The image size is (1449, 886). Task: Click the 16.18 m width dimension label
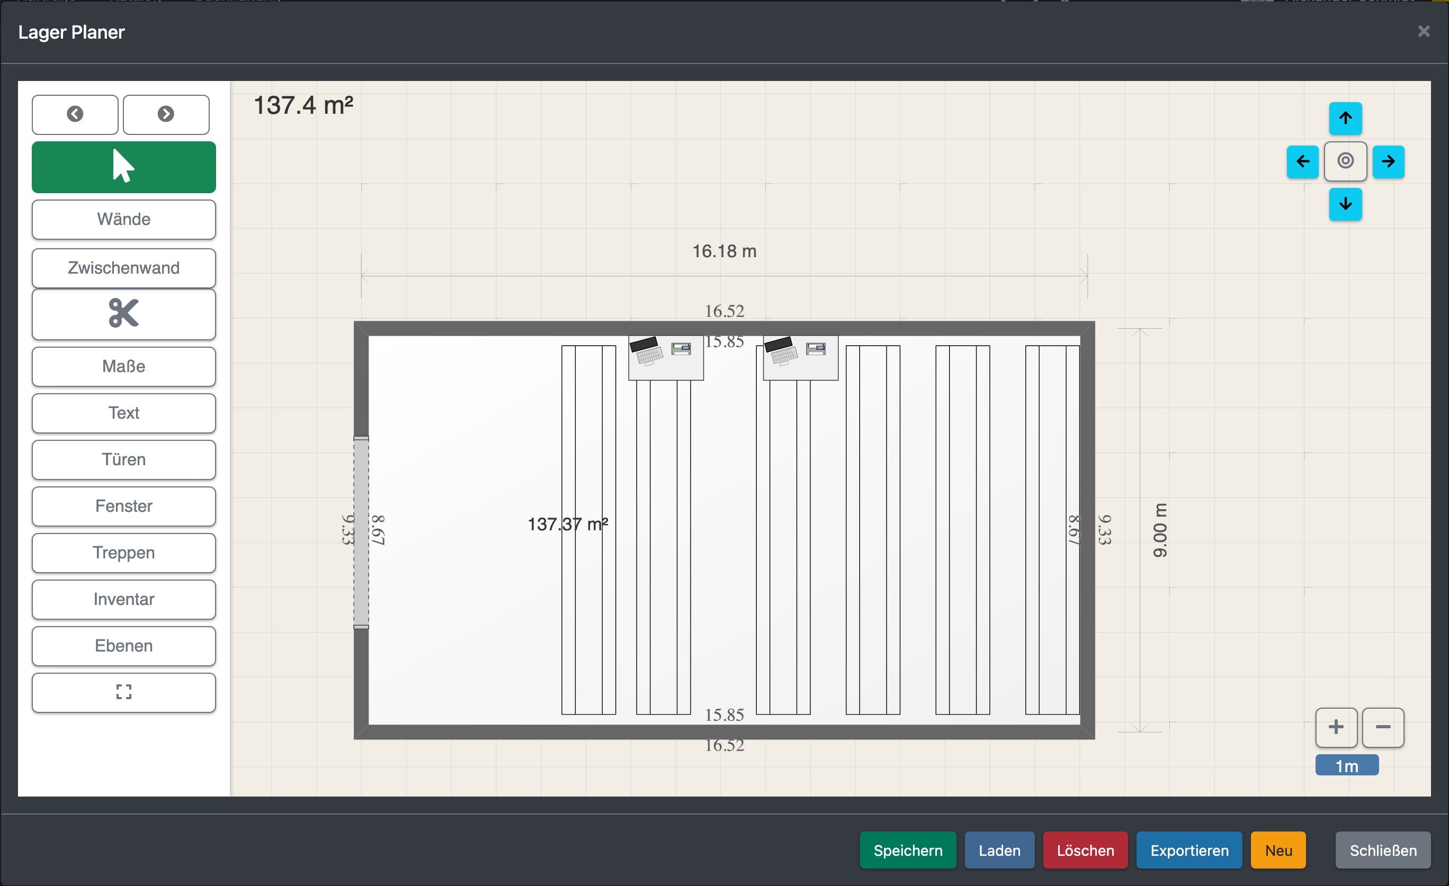[724, 251]
